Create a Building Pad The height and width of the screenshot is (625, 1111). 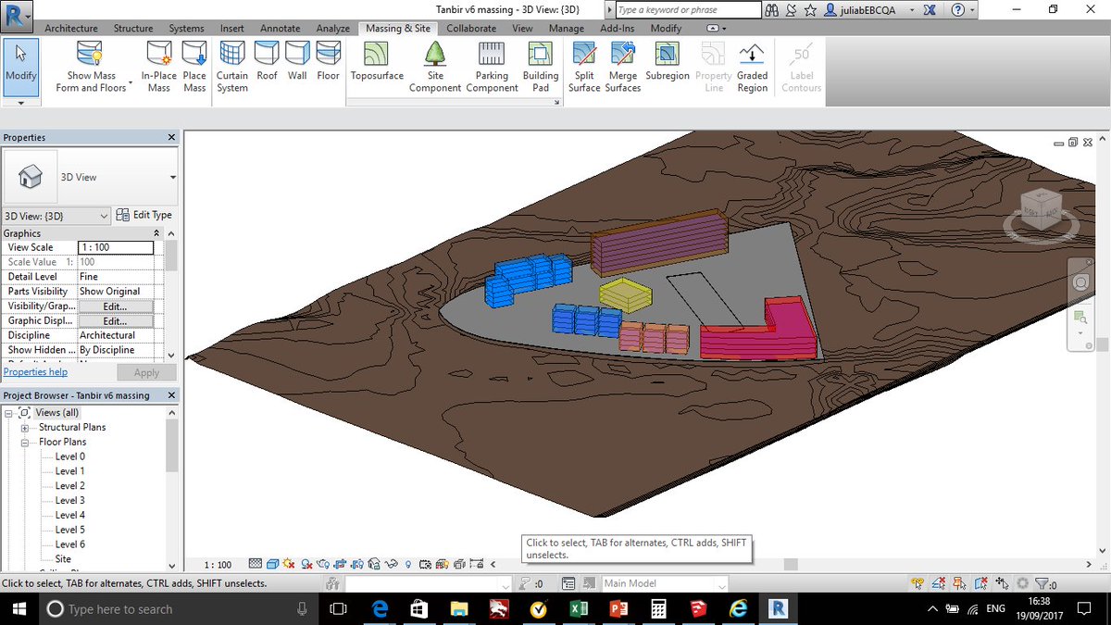[541, 67]
